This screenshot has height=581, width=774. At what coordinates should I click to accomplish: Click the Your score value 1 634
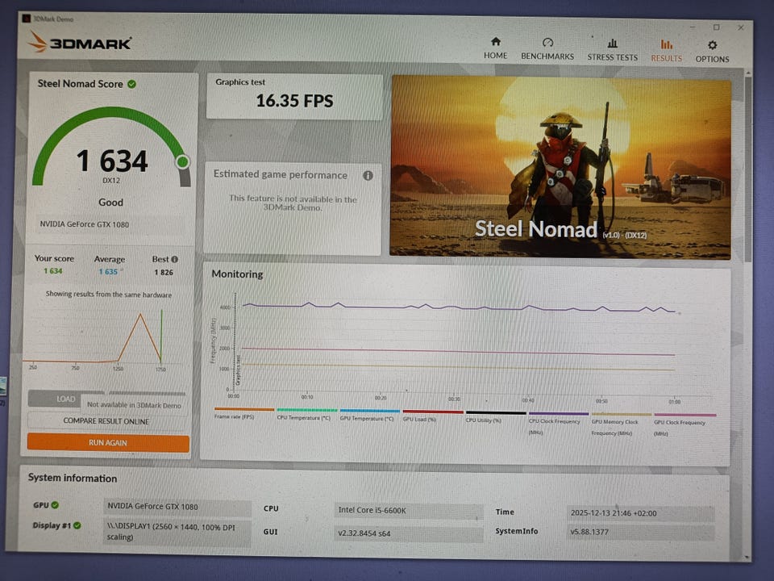pyautogui.click(x=53, y=271)
